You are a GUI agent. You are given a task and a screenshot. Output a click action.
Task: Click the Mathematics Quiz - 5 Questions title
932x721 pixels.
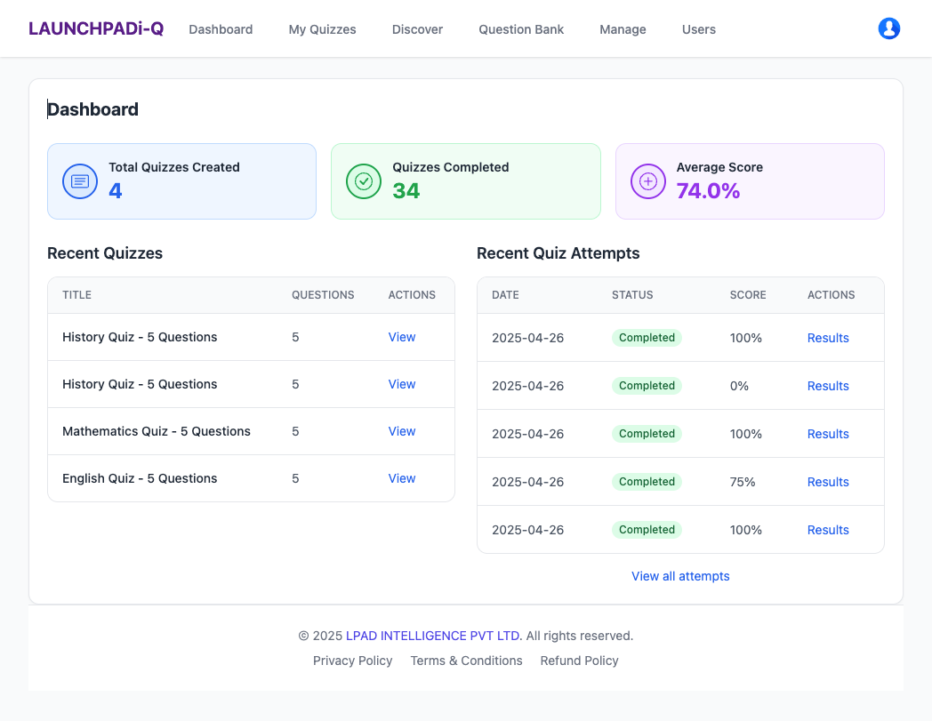click(x=157, y=431)
